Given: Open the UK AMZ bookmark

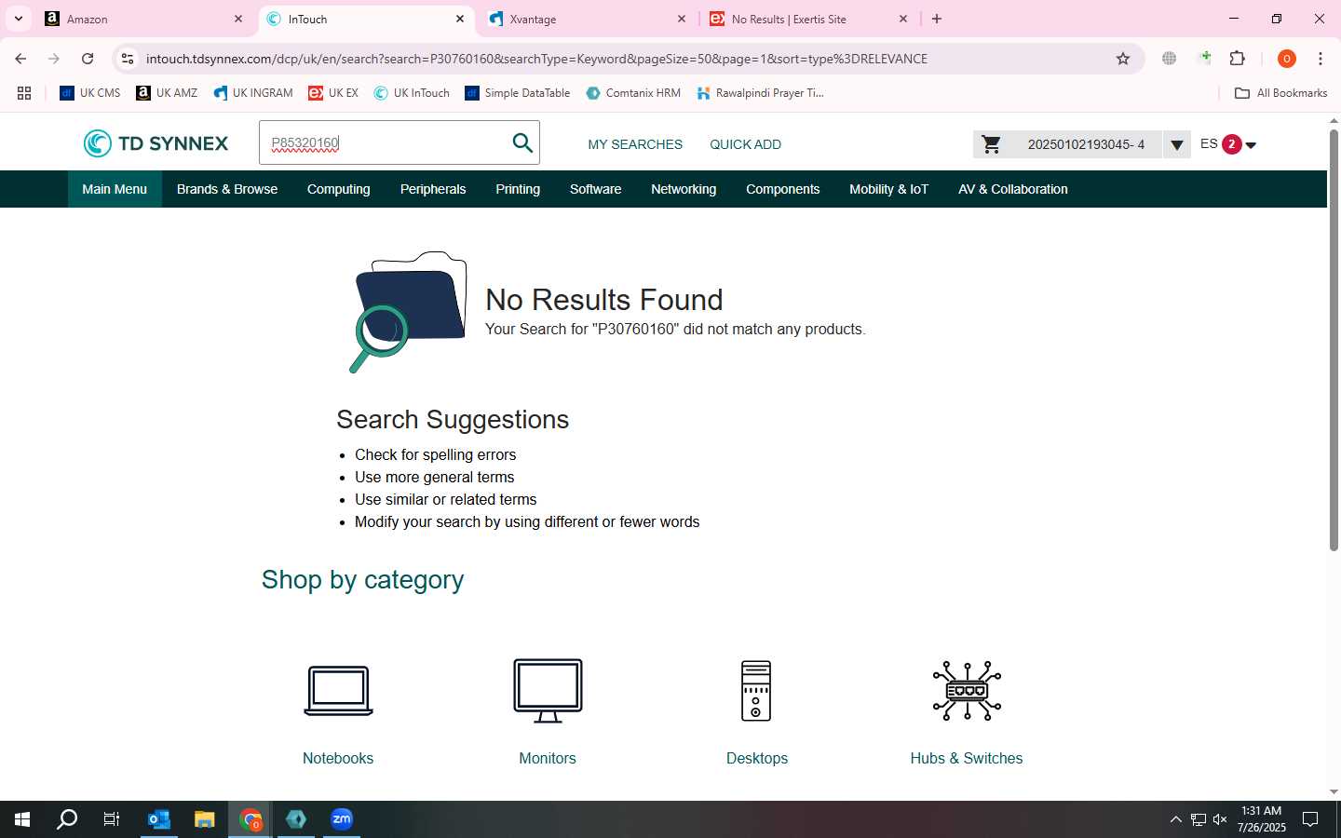Looking at the screenshot, I should click(167, 93).
